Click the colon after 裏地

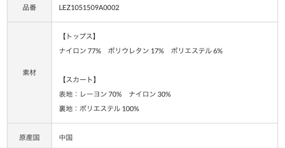pos(76,108)
